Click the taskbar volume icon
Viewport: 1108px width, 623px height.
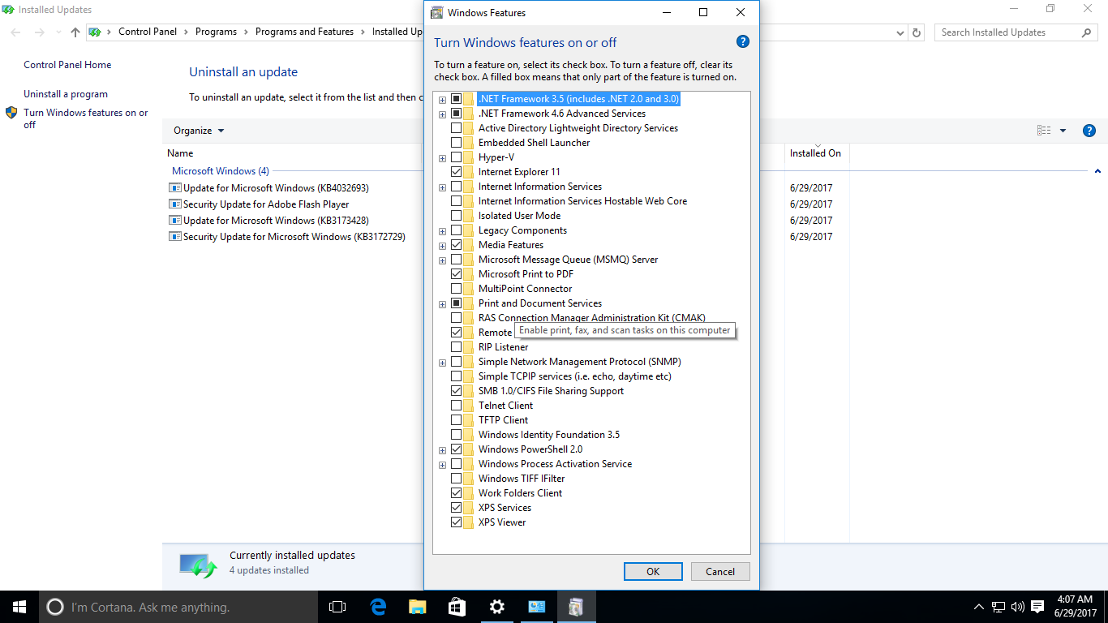(1018, 607)
